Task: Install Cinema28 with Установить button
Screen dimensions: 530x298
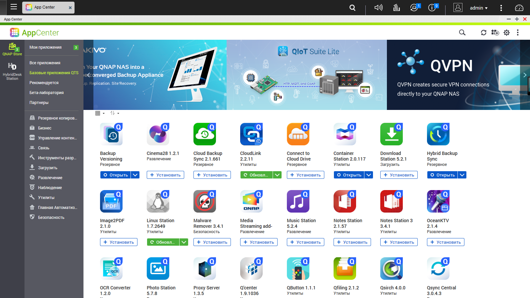Action: click(x=165, y=175)
